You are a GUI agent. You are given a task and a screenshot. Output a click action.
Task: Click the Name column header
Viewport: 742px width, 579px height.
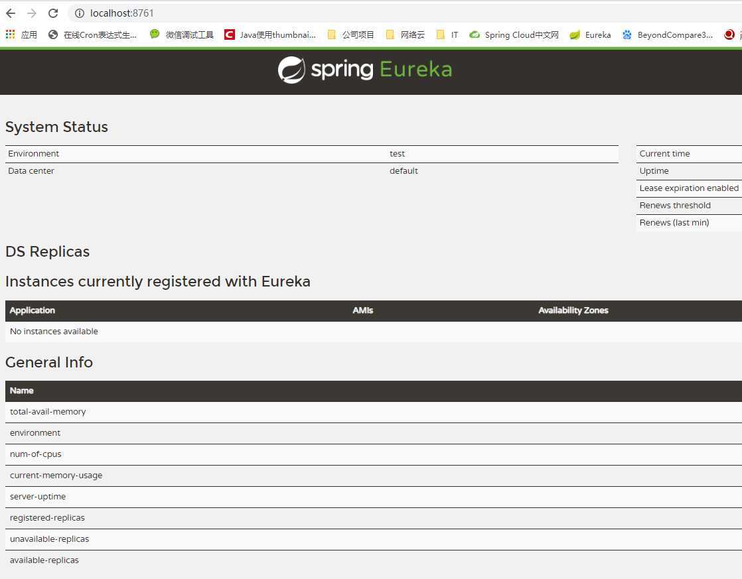[22, 391]
